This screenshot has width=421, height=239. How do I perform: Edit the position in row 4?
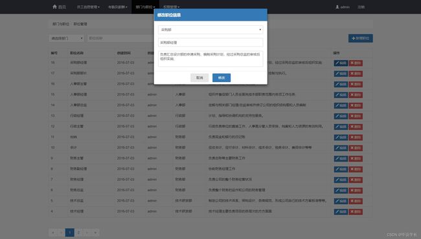tap(341, 212)
